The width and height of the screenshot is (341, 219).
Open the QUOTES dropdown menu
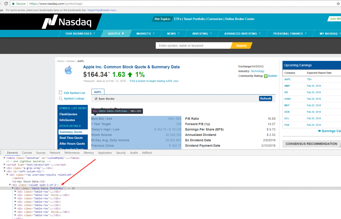(115, 33)
